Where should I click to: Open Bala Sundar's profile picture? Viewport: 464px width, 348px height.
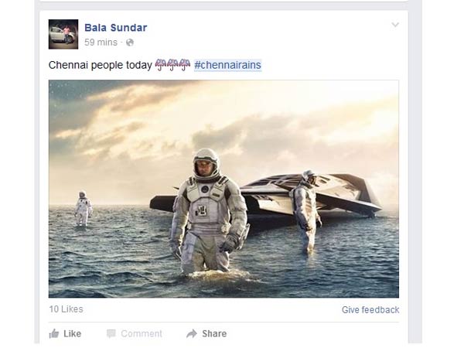point(63,34)
